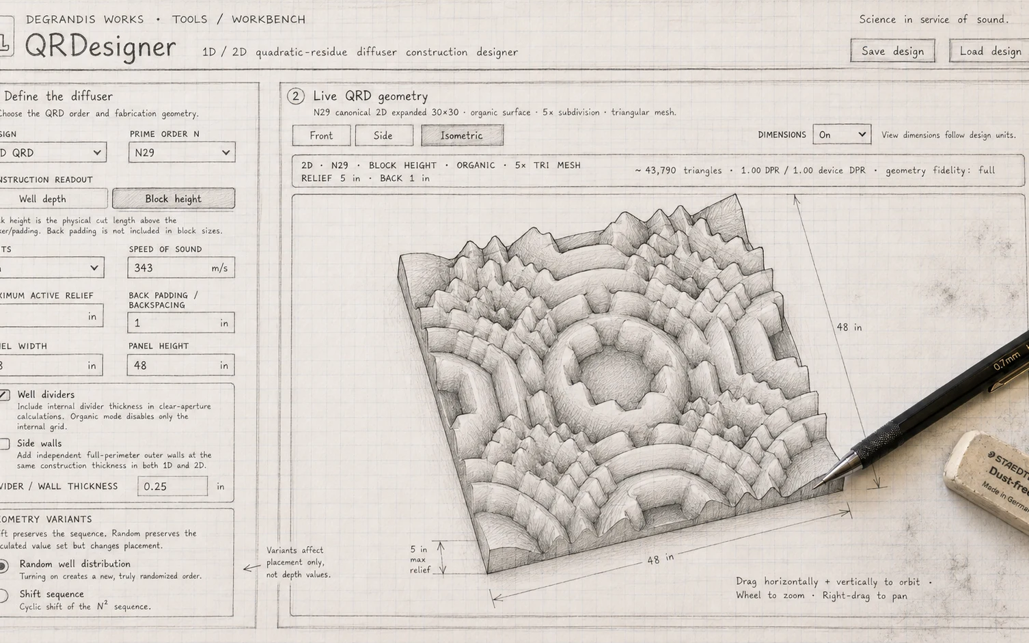Screen dimensions: 1029x643
Task: Click the '~ 43,790 triangles' status text
Action: click(678, 170)
